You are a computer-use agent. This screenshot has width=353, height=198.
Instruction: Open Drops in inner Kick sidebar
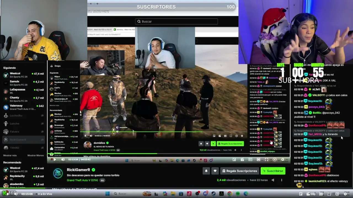55,66
